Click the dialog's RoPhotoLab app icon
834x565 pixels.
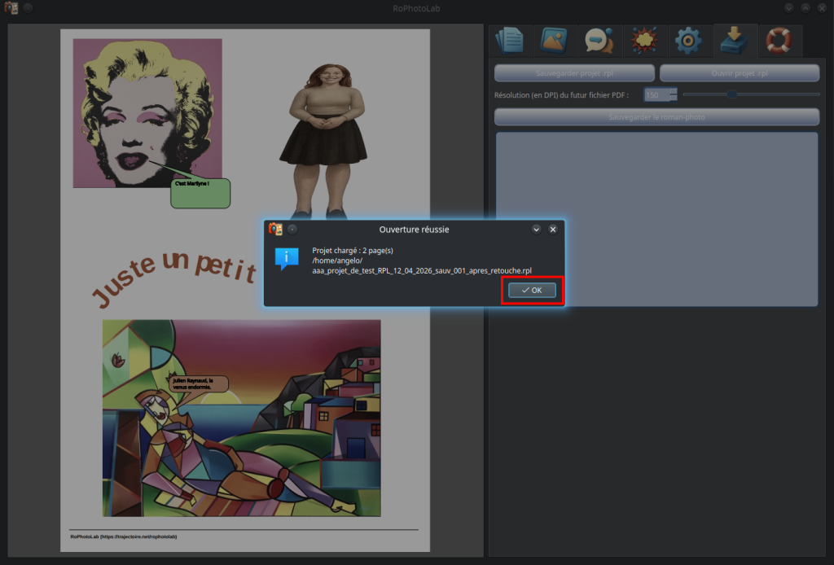[275, 230]
